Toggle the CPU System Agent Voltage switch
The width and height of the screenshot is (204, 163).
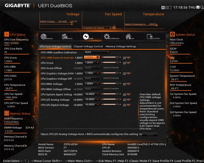pyautogui.click(x=127, y=95)
